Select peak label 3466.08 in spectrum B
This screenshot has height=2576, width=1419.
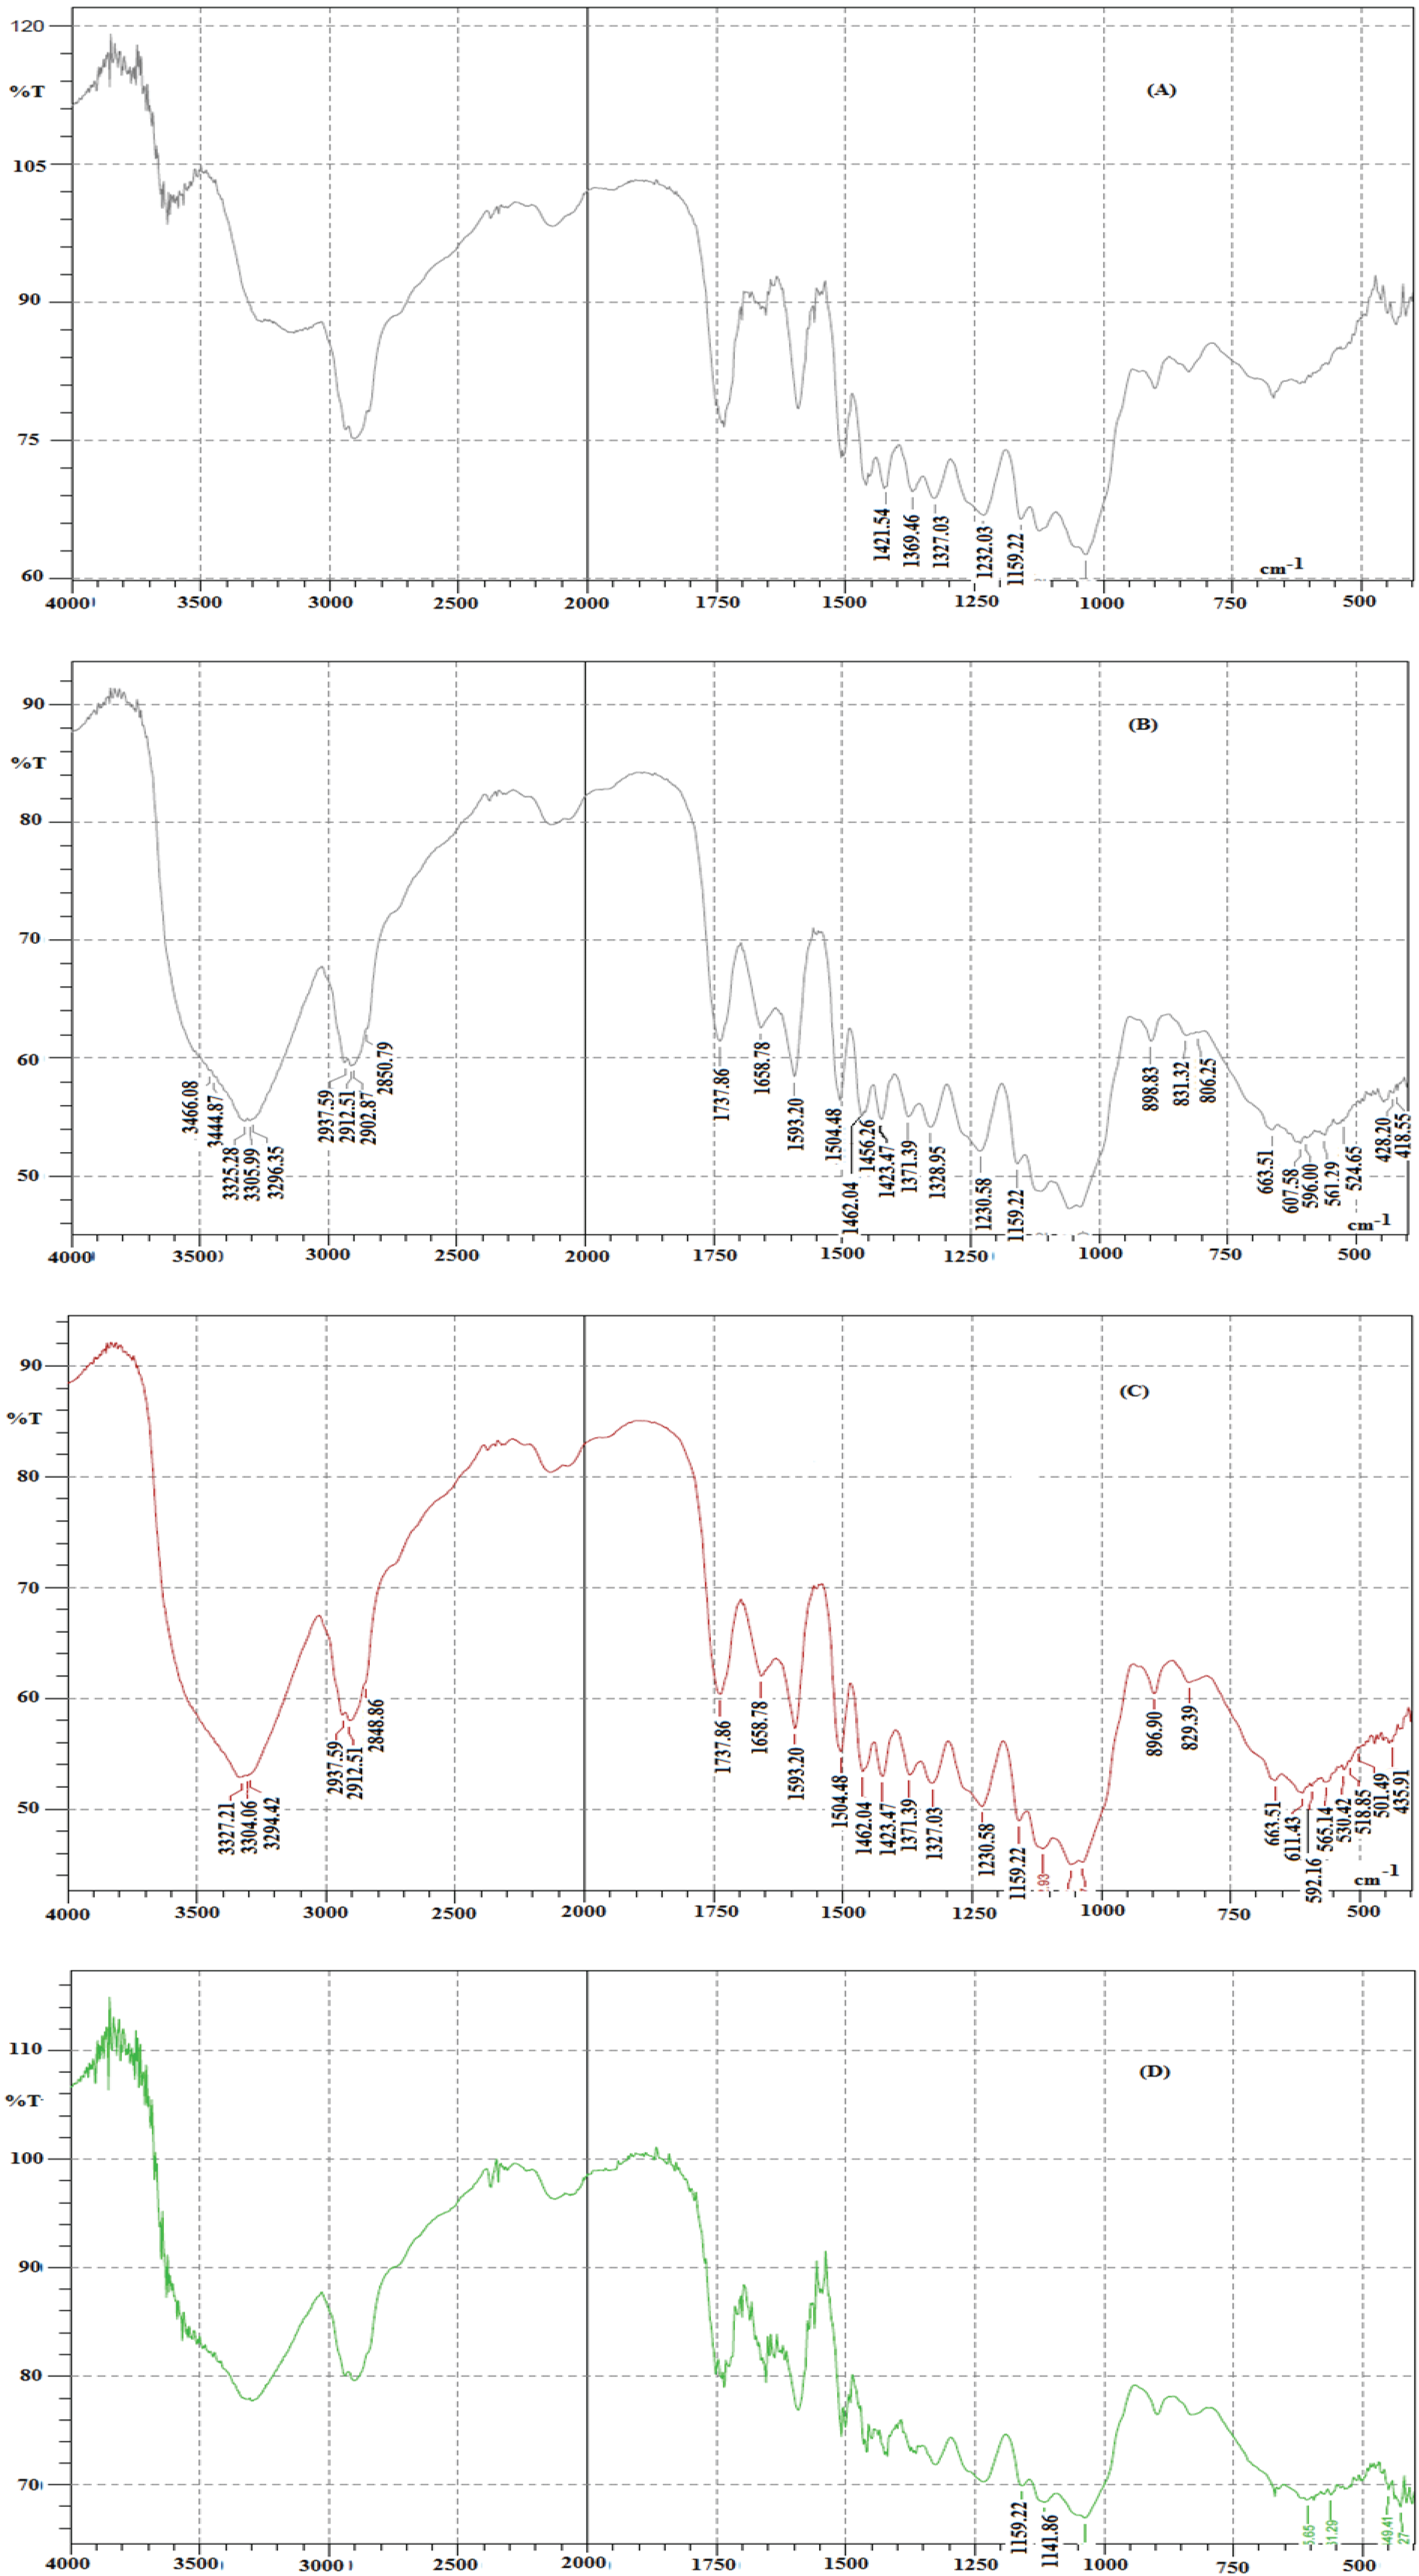click(190, 1107)
